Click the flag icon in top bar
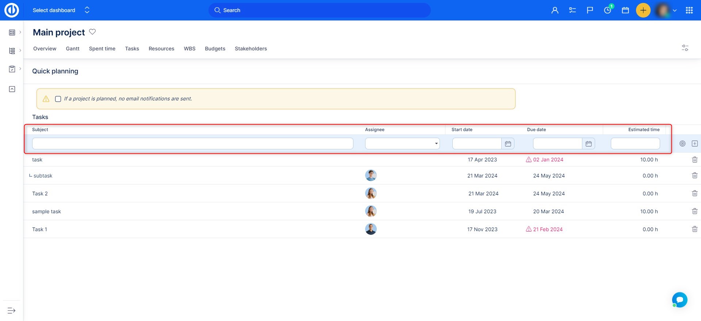This screenshot has width=701, height=321. (590, 10)
